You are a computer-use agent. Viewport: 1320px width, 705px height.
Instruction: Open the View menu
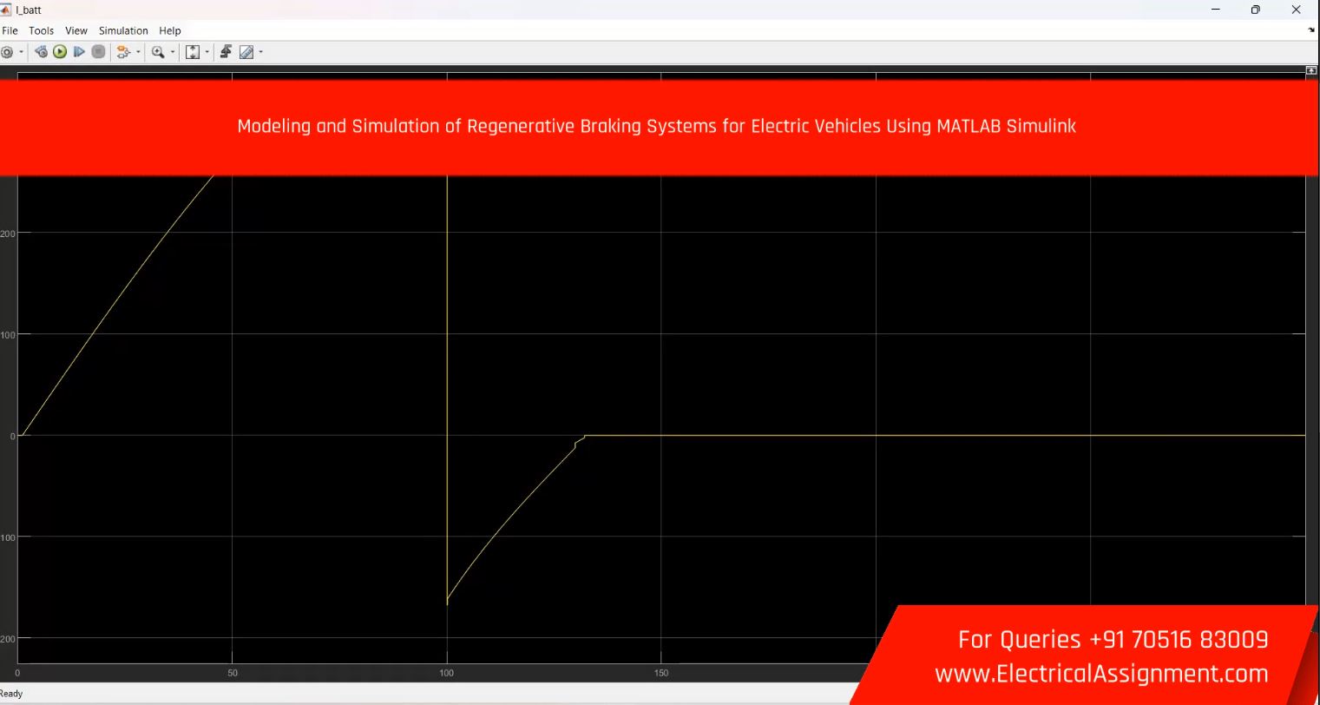(76, 30)
